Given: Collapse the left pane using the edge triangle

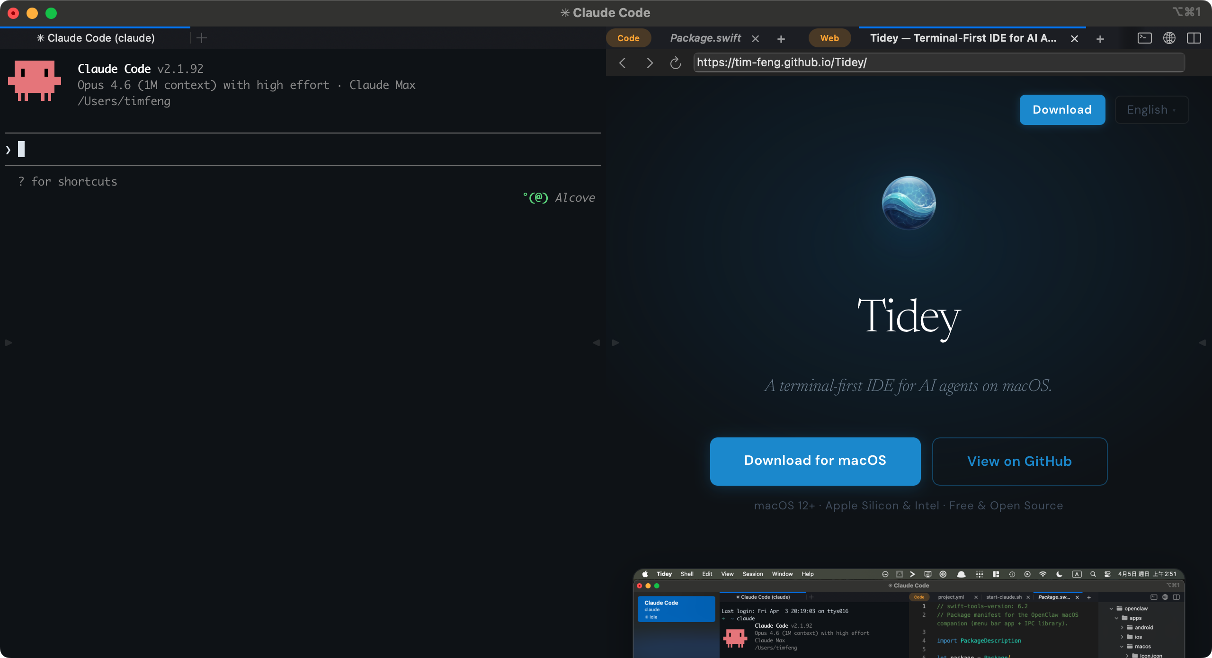Looking at the screenshot, I should pos(8,342).
